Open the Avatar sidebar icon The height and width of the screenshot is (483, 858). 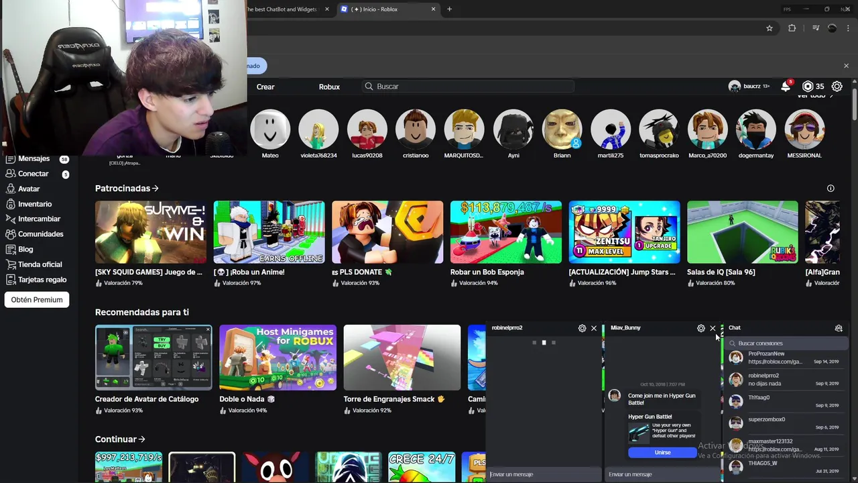[x=10, y=189]
